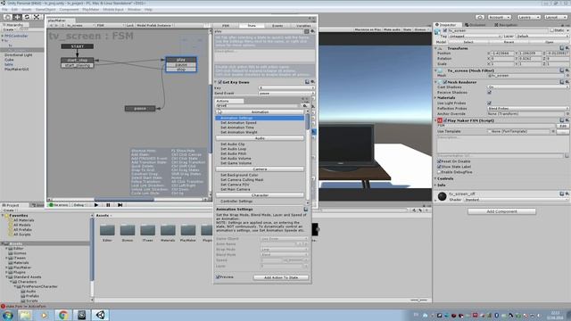Switch to the Variables tab in PlayMaker
This screenshot has height=321, width=571.
pyautogui.click(x=303, y=26)
